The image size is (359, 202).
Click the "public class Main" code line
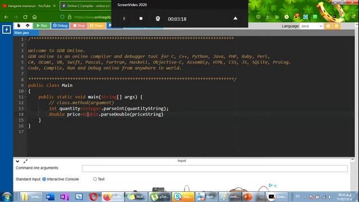tap(50, 85)
